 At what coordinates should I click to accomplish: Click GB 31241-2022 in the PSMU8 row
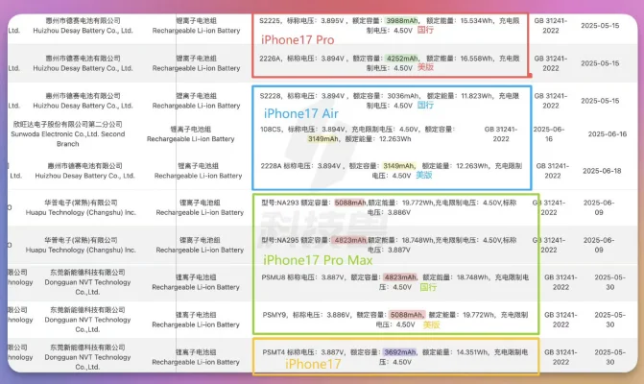(561, 282)
